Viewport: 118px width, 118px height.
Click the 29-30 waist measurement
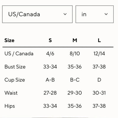(75, 93)
